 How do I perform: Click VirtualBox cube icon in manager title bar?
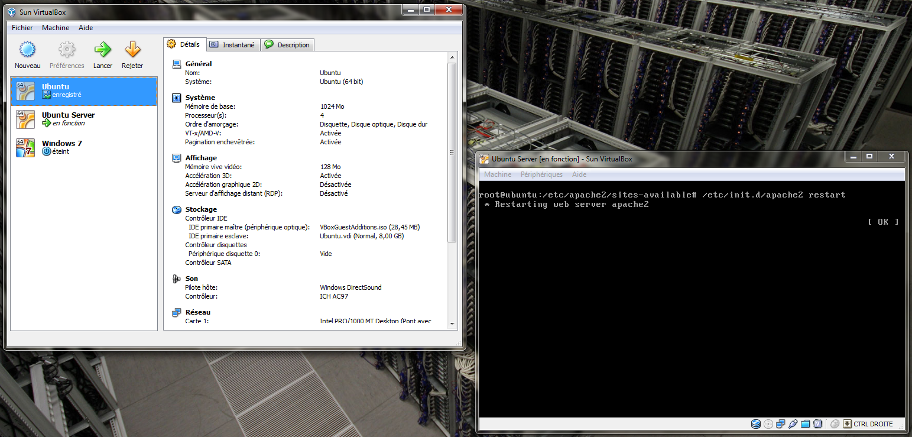pyautogui.click(x=11, y=11)
